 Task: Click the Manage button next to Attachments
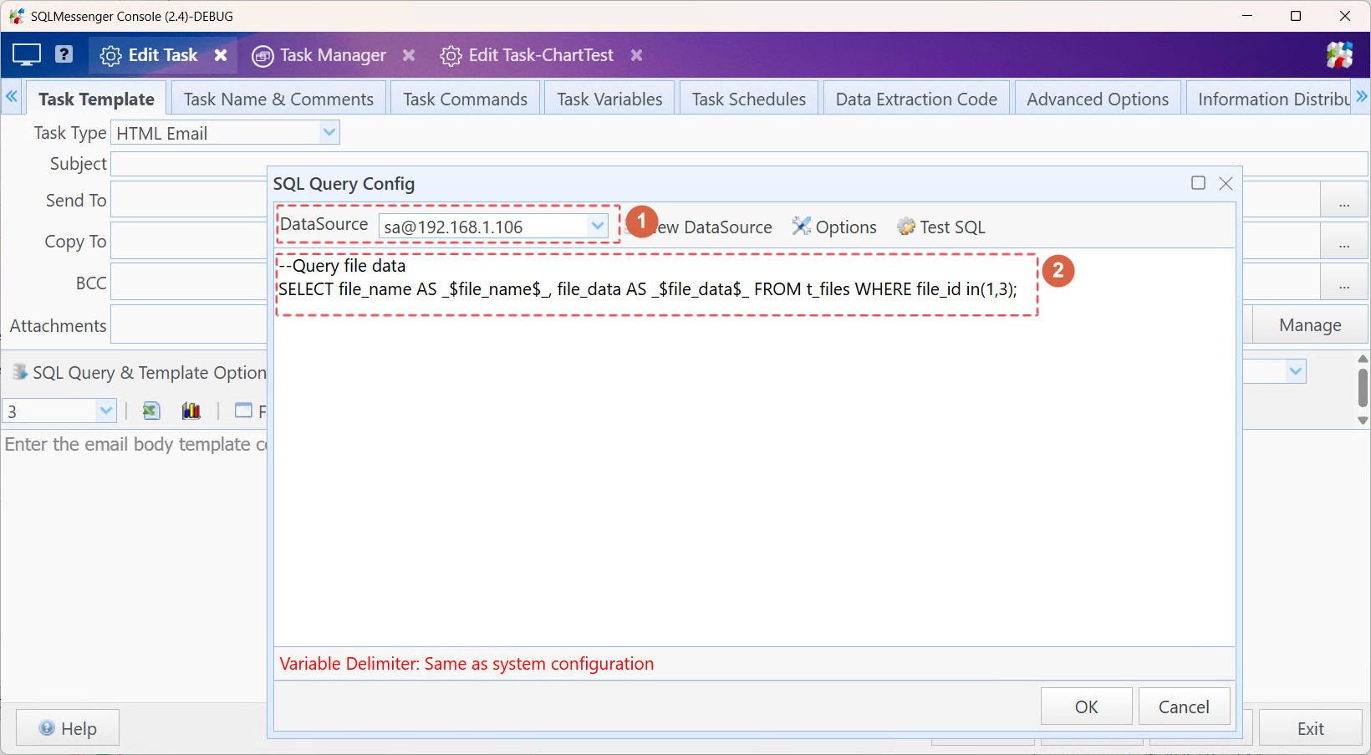click(x=1309, y=324)
